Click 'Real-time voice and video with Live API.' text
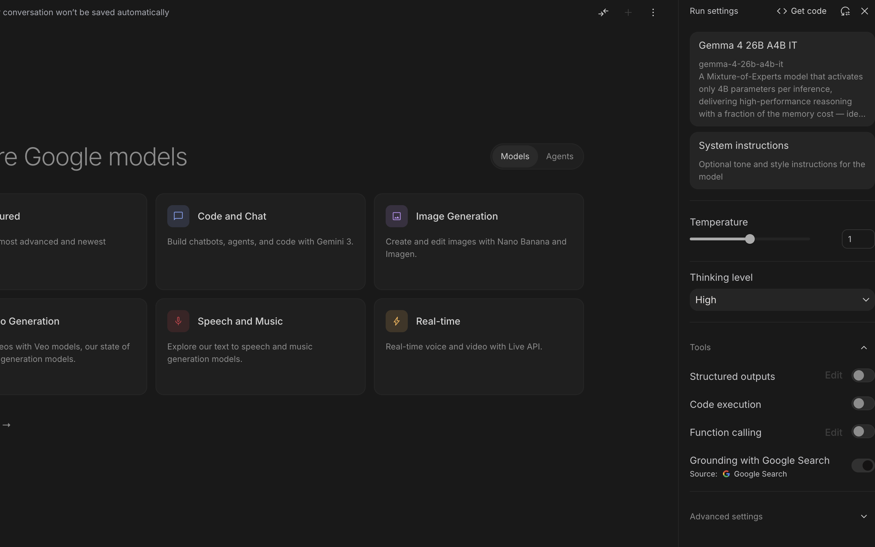Screen dimensions: 875x547 tap(464, 347)
